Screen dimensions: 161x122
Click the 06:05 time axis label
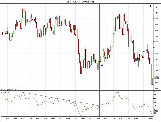(x=98, y=118)
